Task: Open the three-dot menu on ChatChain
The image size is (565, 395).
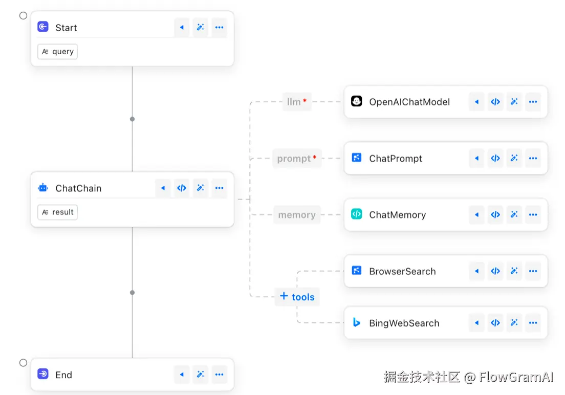Action: click(220, 188)
